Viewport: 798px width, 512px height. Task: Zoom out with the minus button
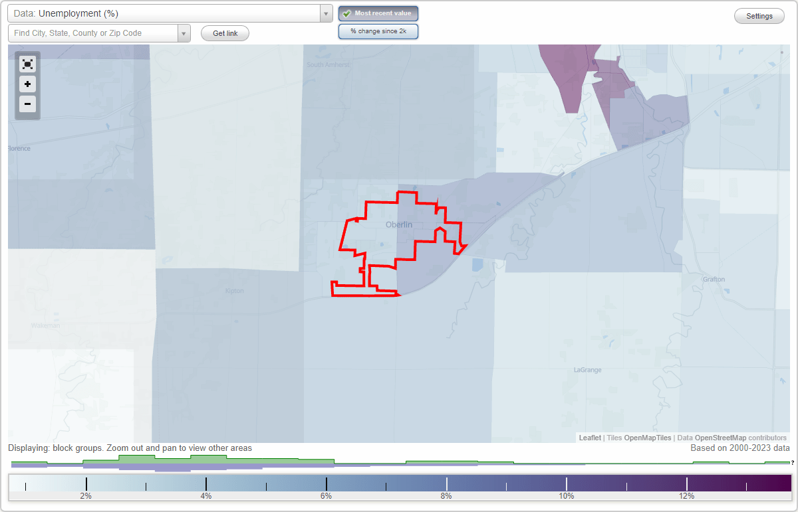(x=27, y=104)
